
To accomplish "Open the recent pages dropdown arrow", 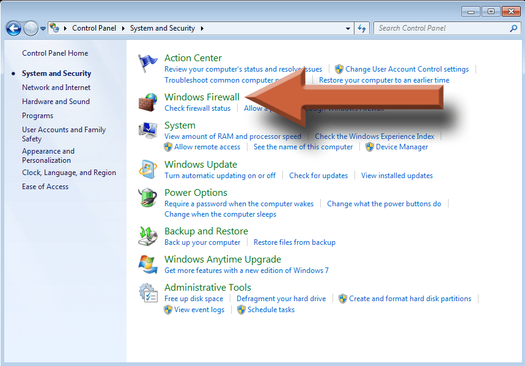I will pos(43,29).
